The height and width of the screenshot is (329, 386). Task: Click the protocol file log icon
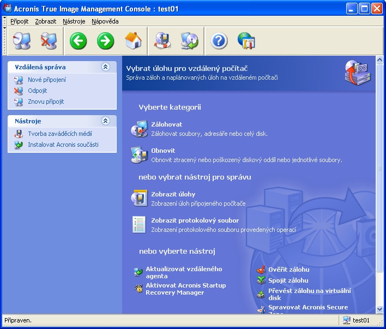tap(139, 224)
